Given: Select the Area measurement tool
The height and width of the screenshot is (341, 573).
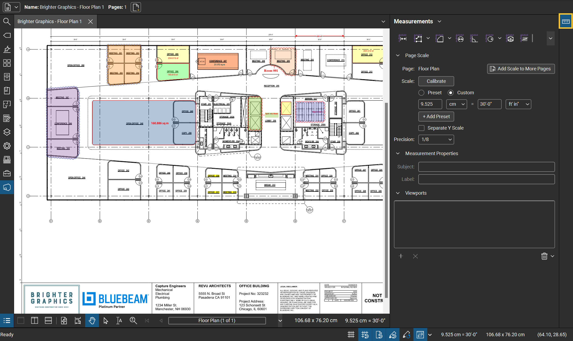Looking at the screenshot, I should [440, 39].
